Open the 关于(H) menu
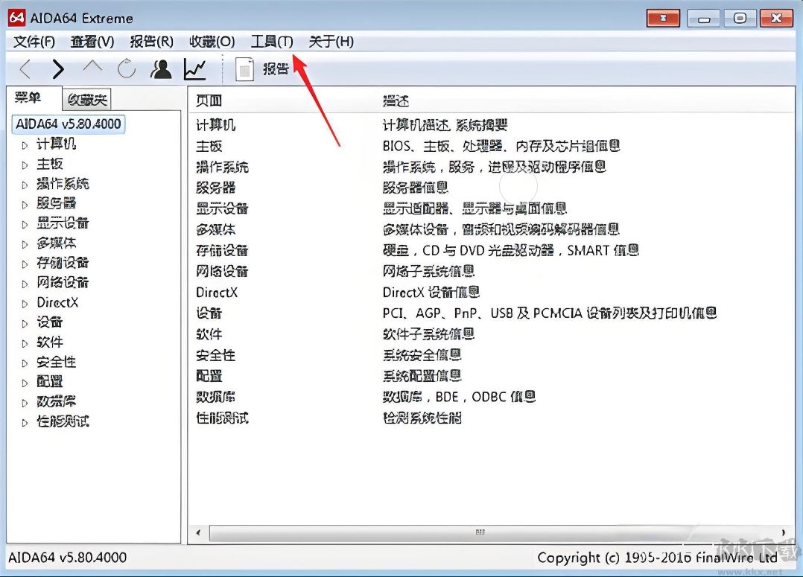The width and height of the screenshot is (803, 577). tap(329, 42)
